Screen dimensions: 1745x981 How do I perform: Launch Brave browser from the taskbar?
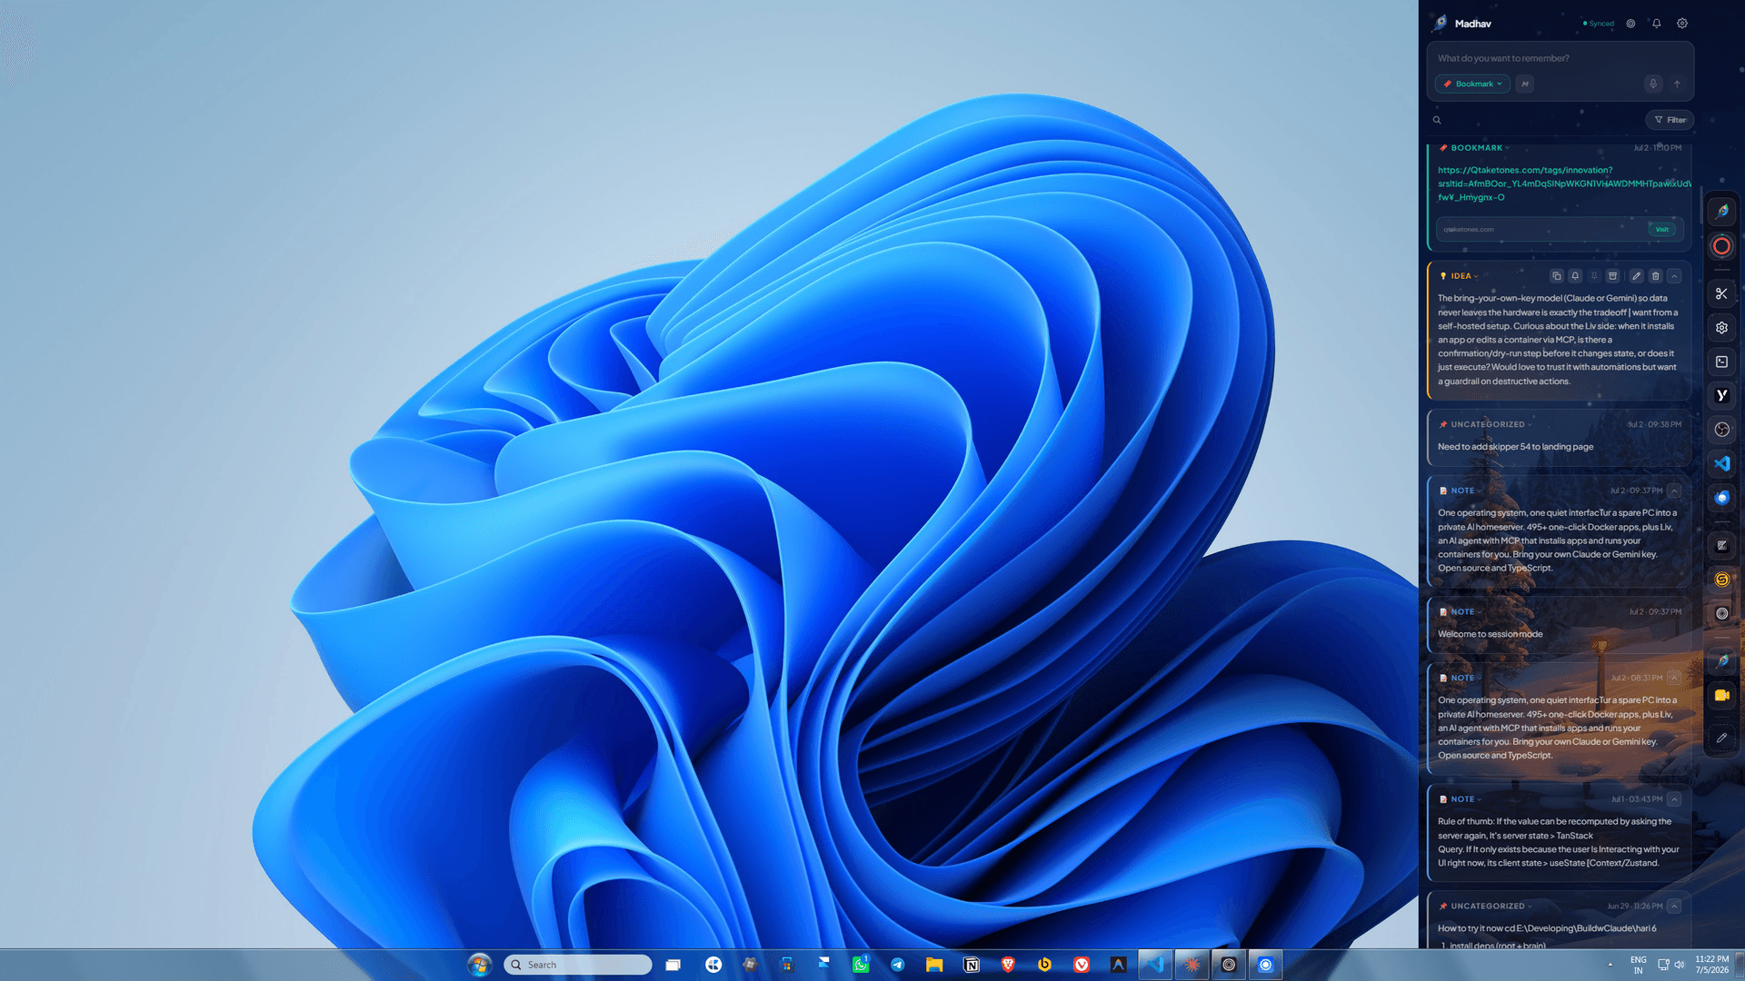point(1008,965)
